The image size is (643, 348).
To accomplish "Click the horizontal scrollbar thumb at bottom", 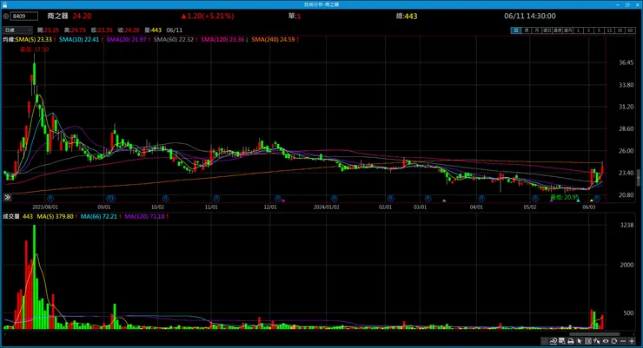I will click(594, 334).
